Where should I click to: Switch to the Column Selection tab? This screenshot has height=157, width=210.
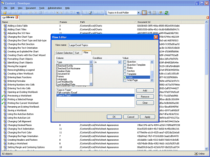64,53
